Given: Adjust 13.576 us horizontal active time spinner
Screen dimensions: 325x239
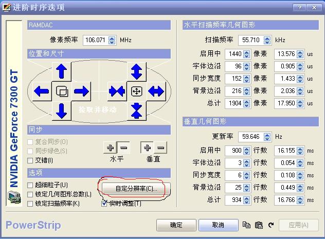Looking at the screenshot, I should coord(300,54).
